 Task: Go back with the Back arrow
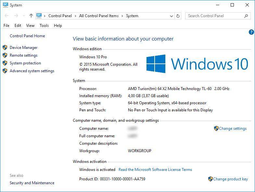pyautogui.click(x=7, y=16)
